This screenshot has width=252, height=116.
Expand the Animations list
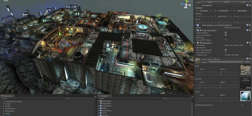(195, 48)
